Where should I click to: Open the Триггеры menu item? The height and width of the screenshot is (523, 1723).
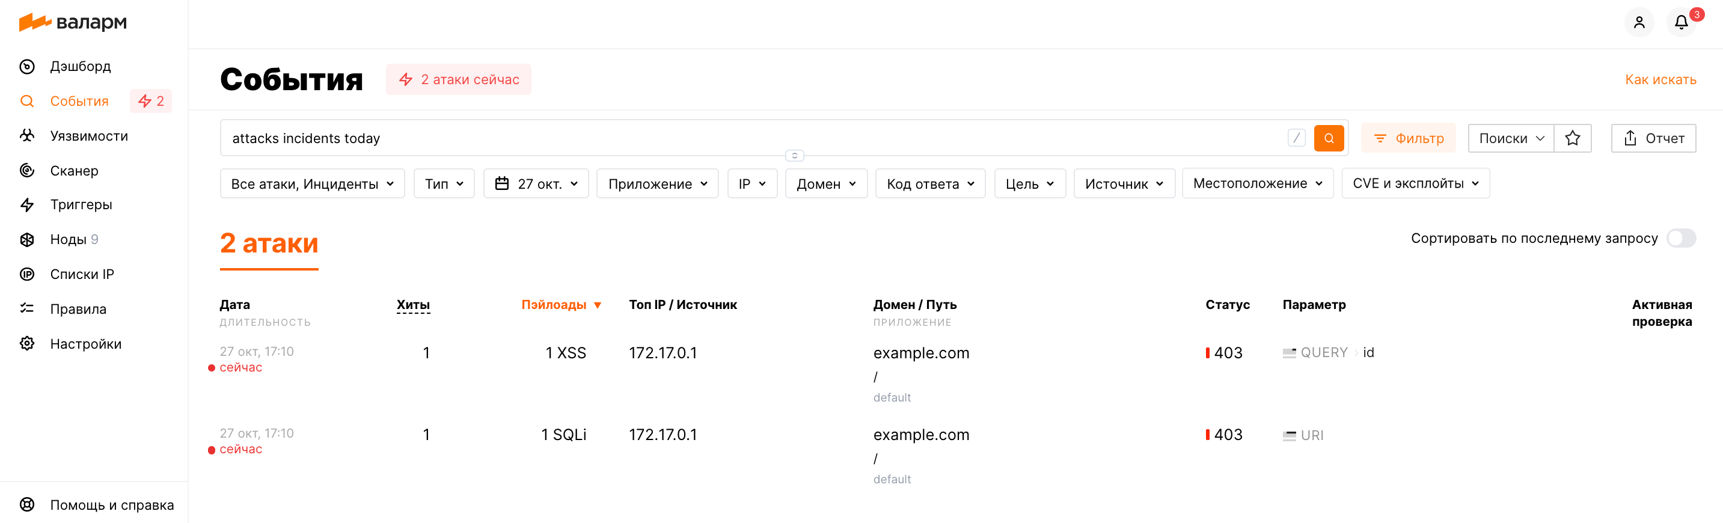81,204
